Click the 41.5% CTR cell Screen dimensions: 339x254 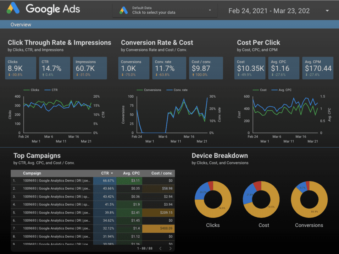[105, 204]
